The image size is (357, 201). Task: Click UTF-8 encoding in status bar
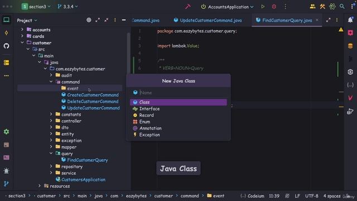click(x=312, y=196)
